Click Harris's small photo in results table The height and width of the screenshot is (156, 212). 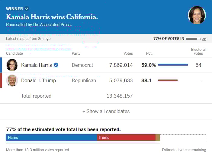[x=12, y=65]
